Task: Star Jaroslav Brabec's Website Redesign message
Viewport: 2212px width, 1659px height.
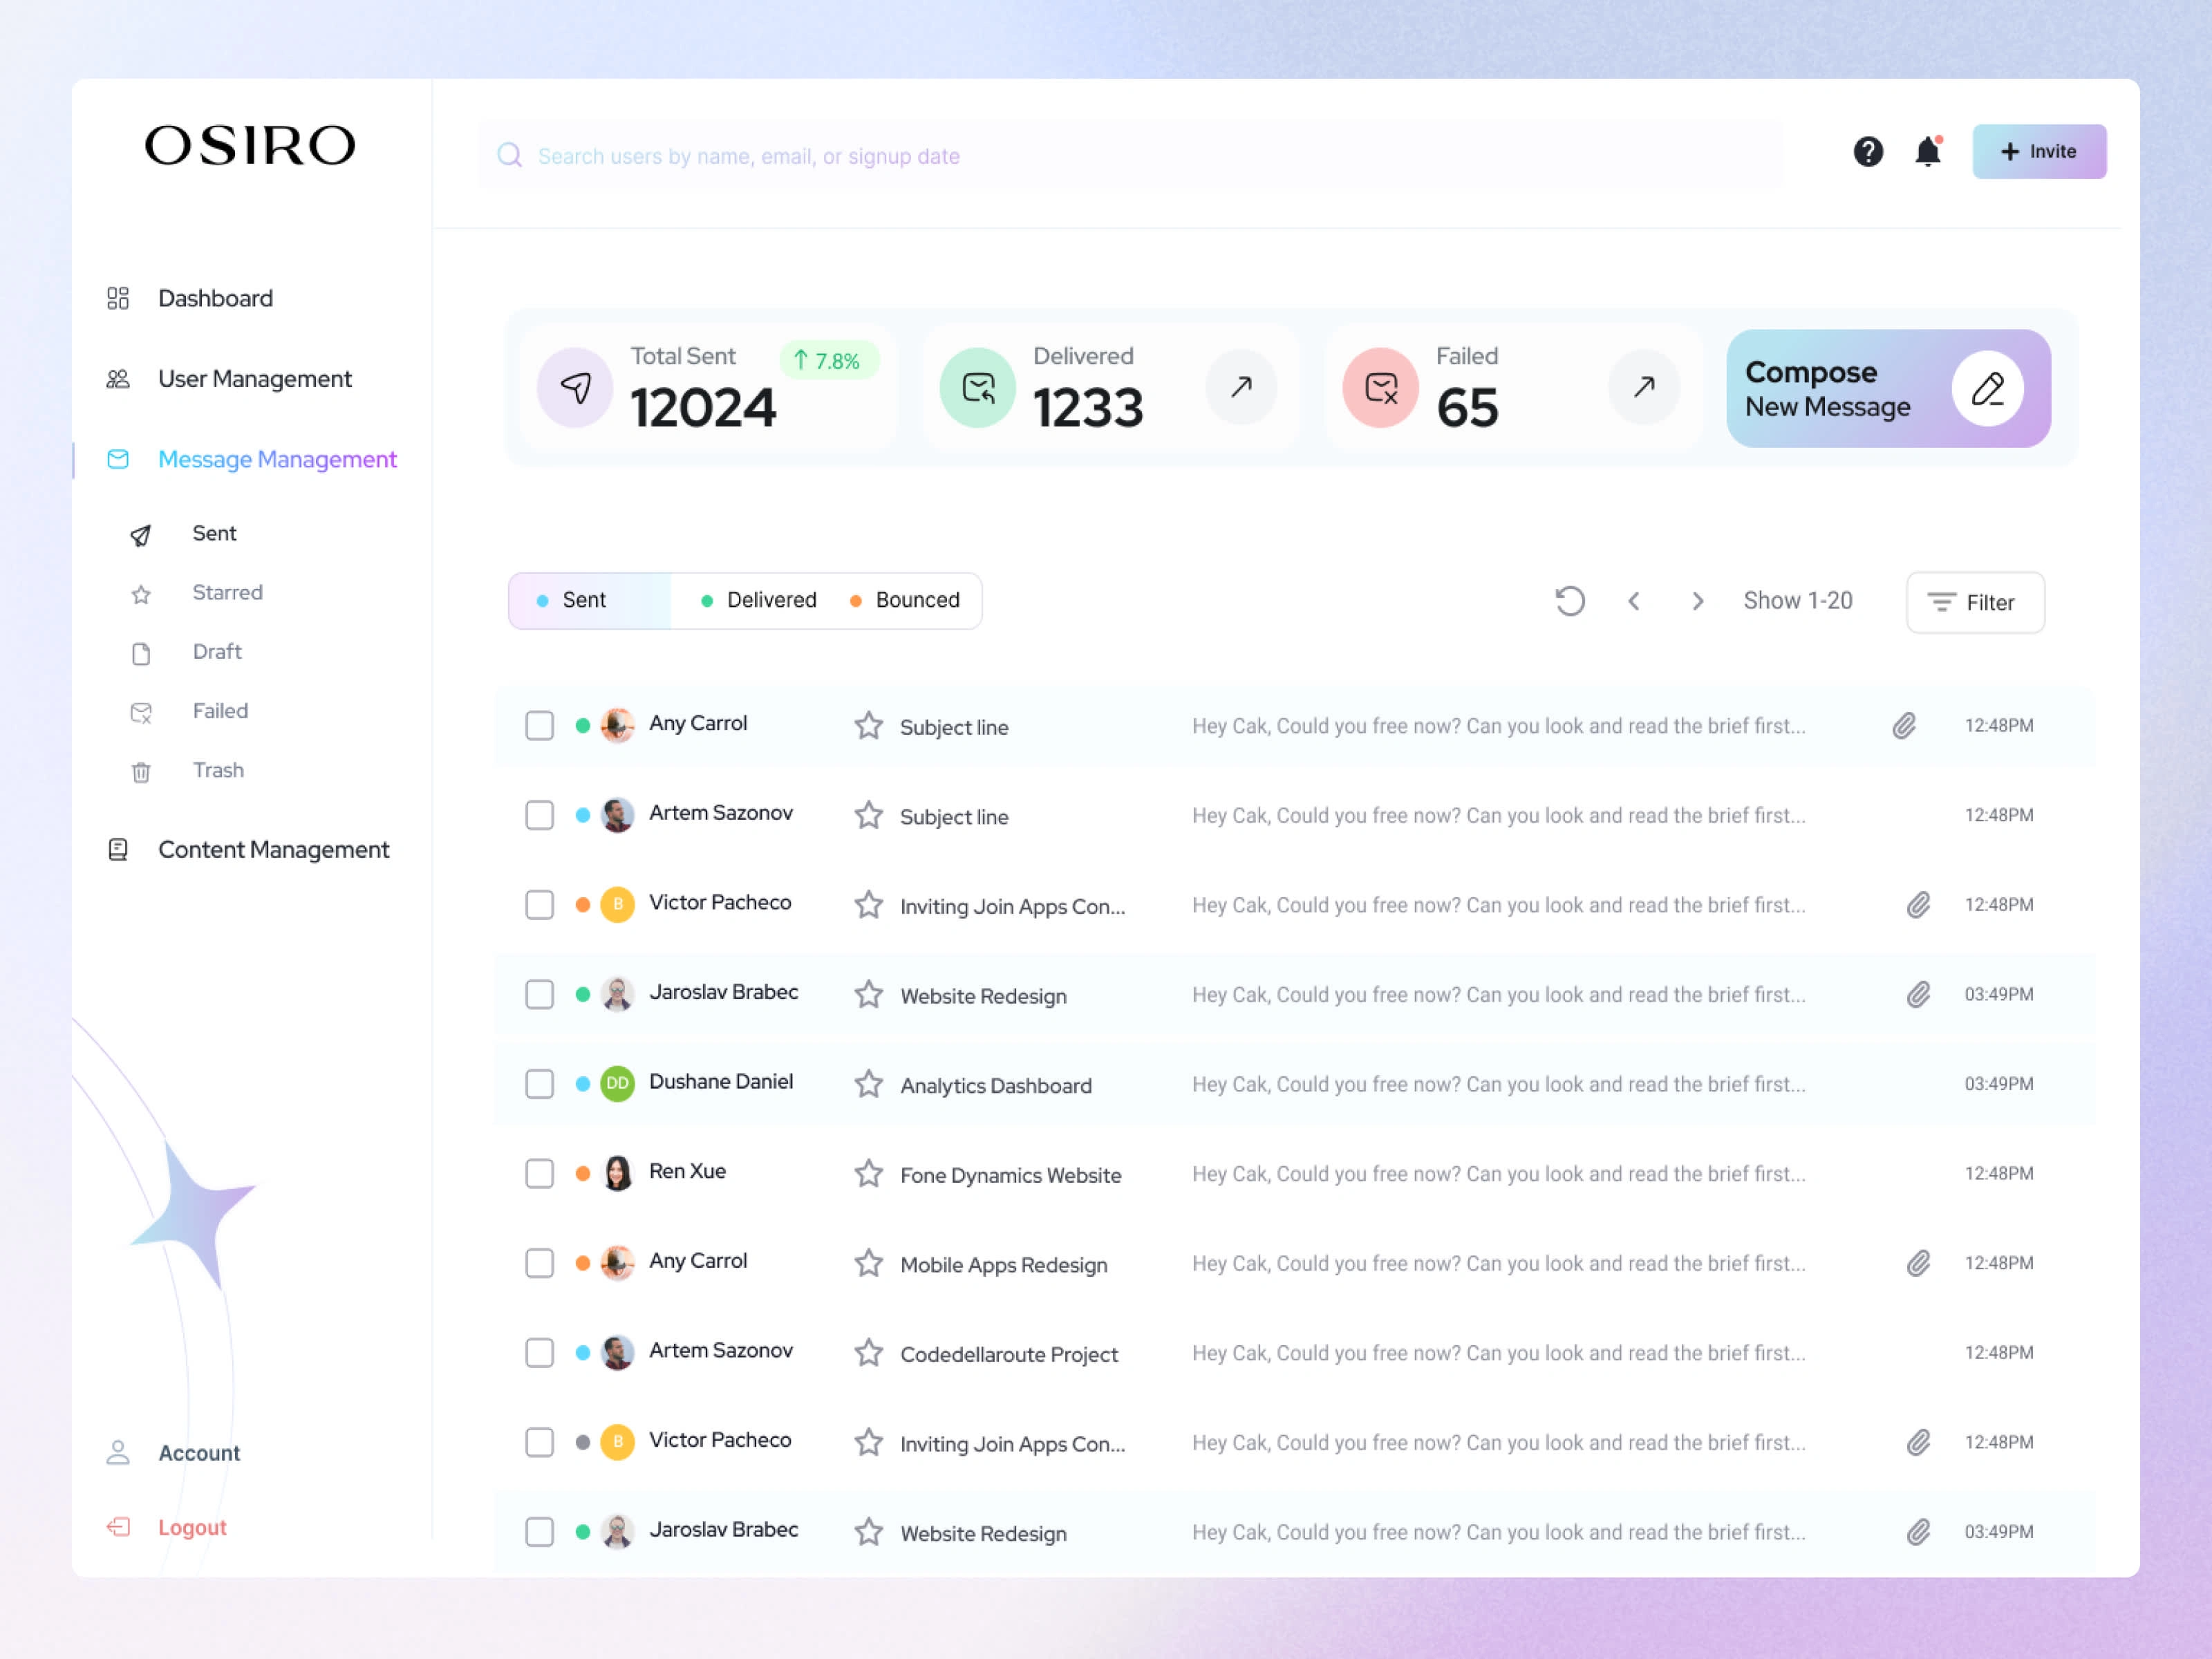Action: click(869, 993)
